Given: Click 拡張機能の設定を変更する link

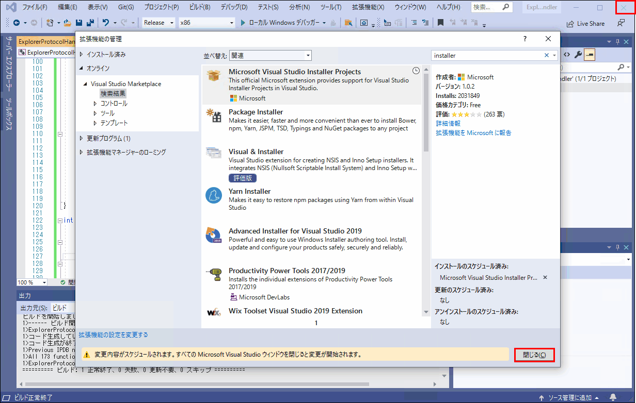Looking at the screenshot, I should click(114, 335).
